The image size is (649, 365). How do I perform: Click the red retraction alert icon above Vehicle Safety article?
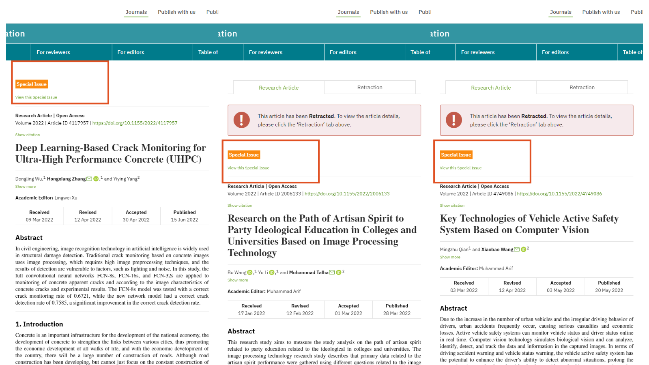point(453,120)
